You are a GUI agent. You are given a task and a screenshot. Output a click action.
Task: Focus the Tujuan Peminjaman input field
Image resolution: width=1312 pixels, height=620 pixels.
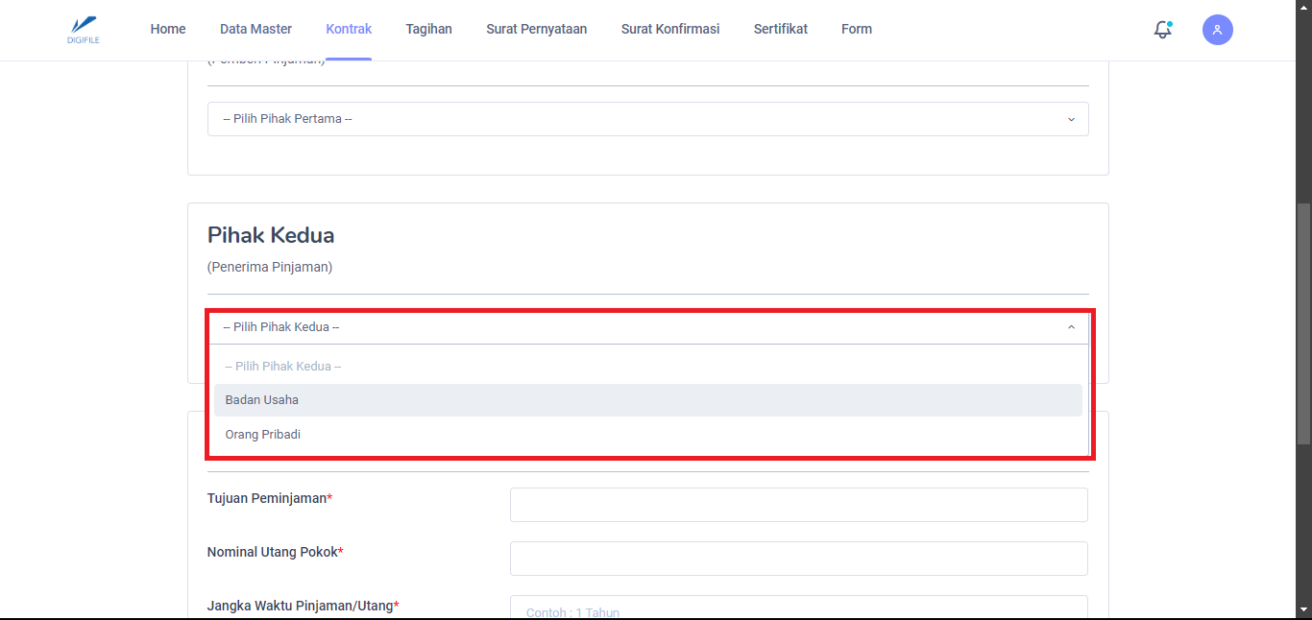coord(798,505)
